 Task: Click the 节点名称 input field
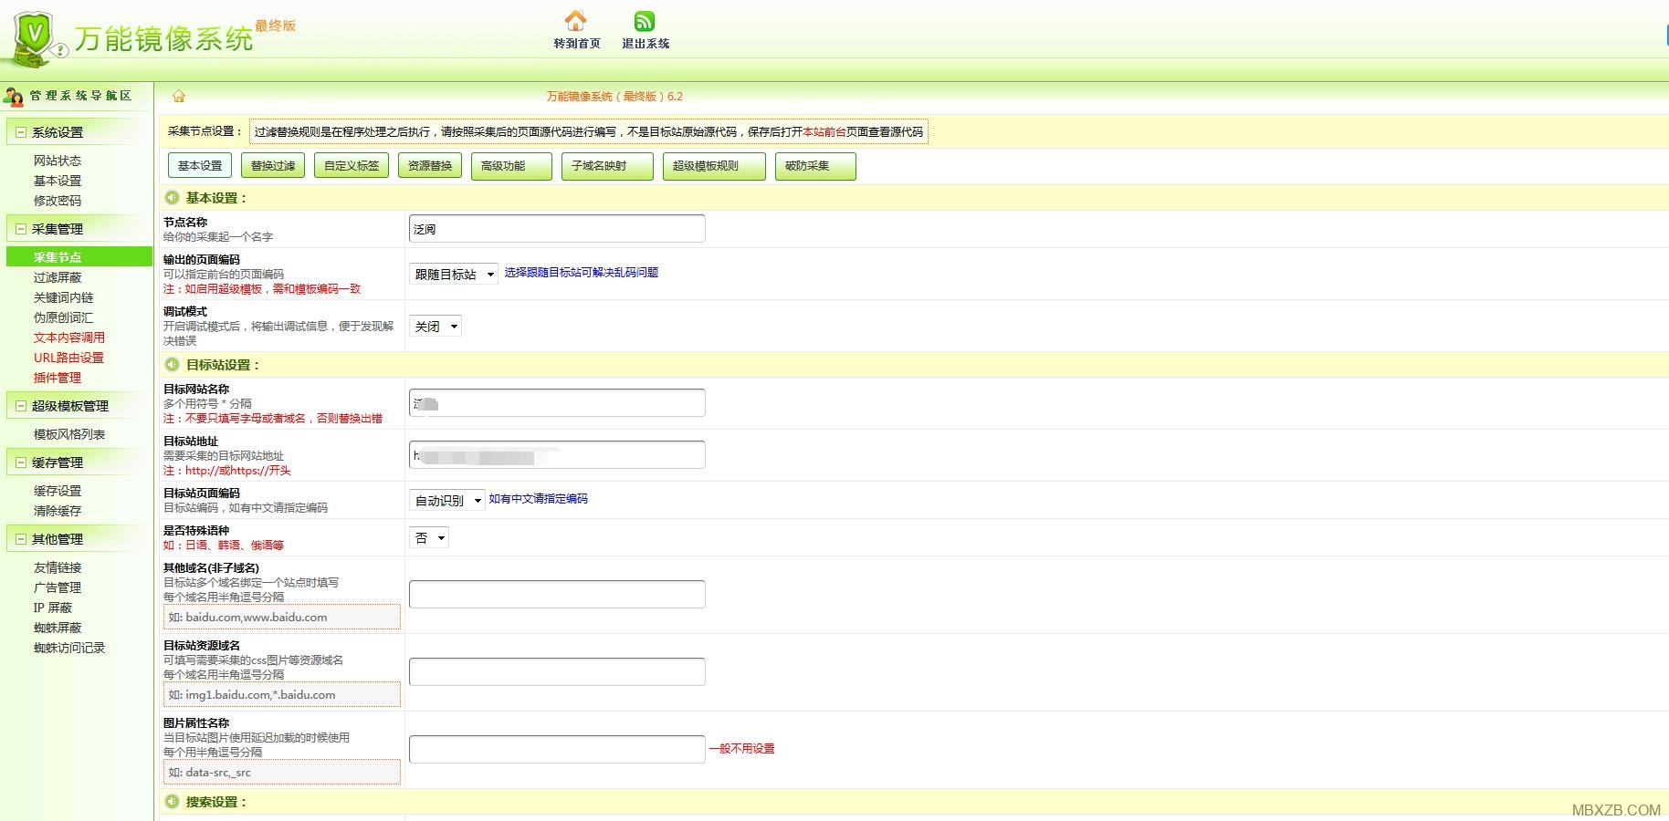pyautogui.click(x=557, y=229)
